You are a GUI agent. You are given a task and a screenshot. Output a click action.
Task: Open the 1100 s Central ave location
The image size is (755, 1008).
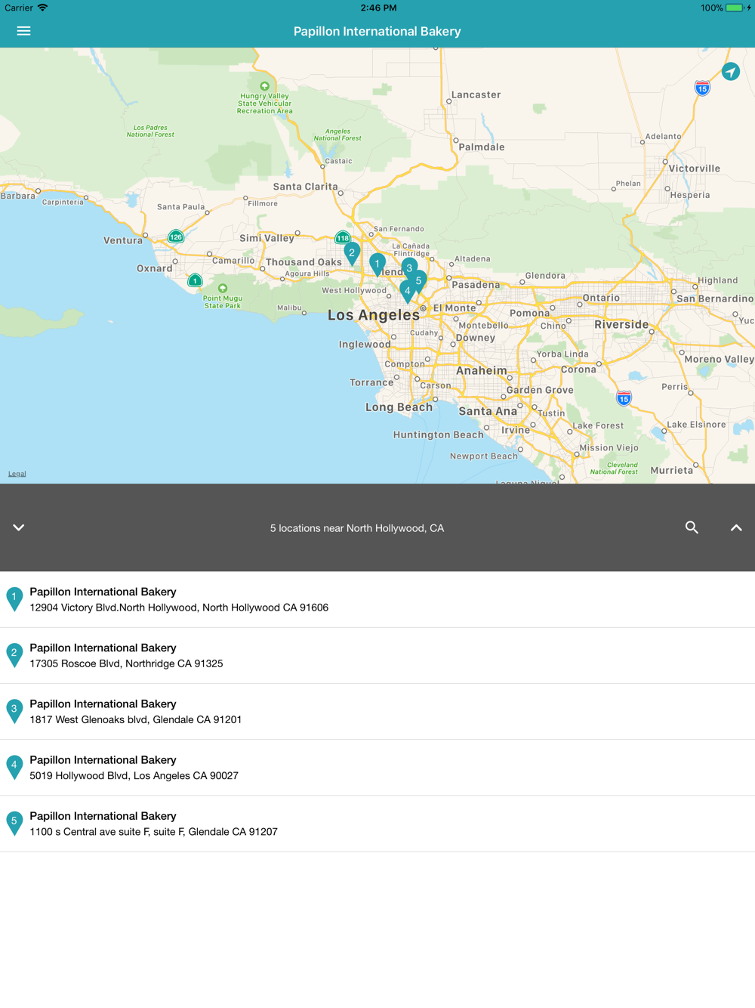click(x=377, y=823)
